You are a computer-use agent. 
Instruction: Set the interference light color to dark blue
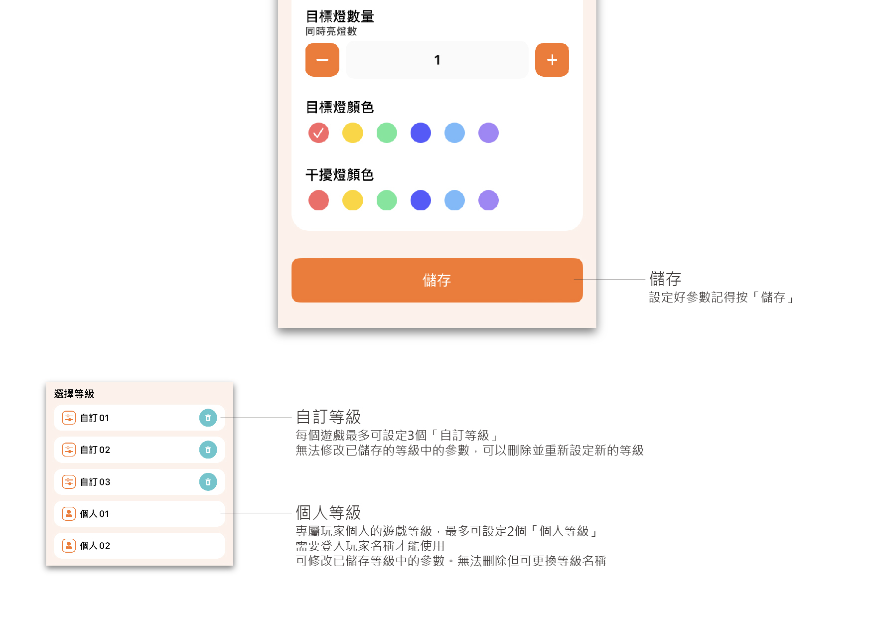[421, 200]
